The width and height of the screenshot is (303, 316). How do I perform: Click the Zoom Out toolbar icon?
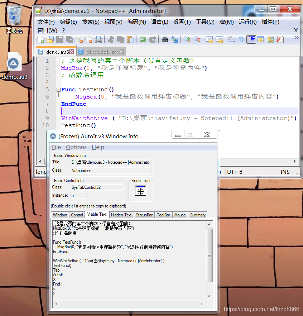(x=197, y=39)
